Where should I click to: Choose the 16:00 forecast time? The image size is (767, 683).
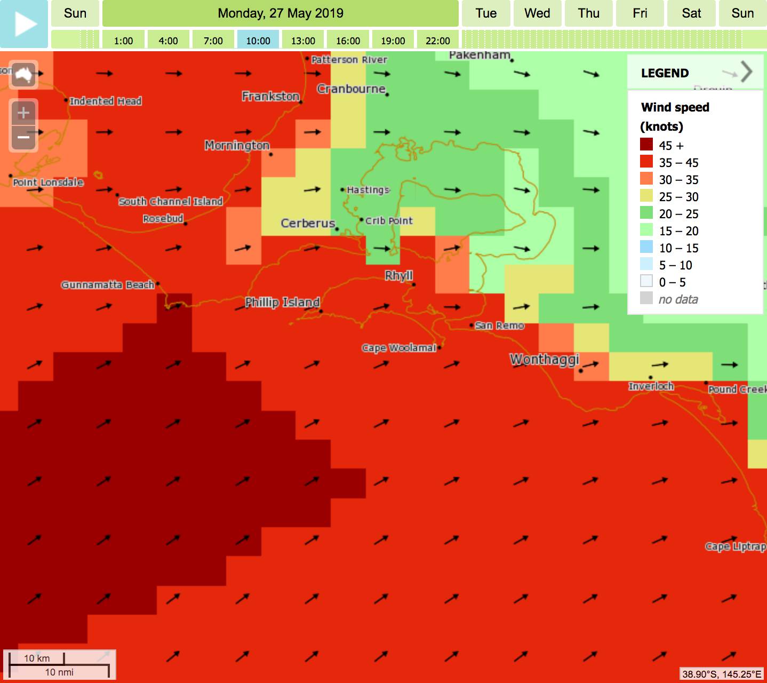pyautogui.click(x=348, y=41)
